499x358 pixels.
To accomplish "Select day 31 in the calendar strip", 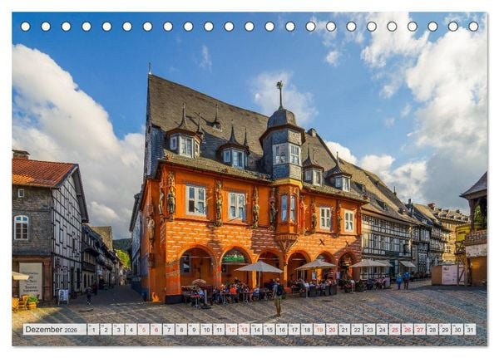I will 471,330.
